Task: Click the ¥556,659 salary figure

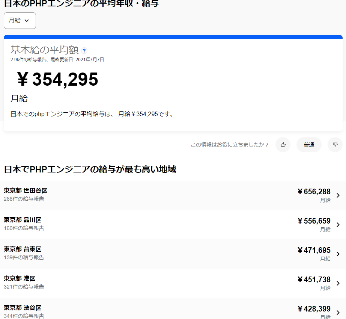Action: point(314,221)
